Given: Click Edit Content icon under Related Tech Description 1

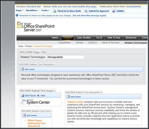Looking at the screenshot, I should click(x=22, y=69).
